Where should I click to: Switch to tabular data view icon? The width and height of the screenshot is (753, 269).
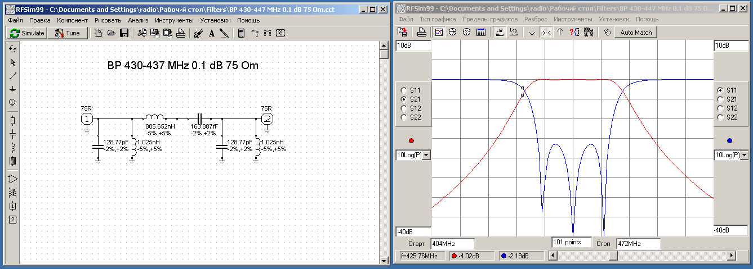(x=480, y=32)
